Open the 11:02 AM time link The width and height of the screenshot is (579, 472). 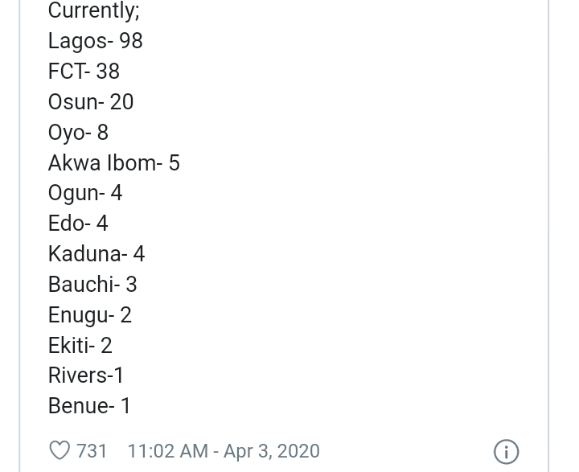click(x=167, y=451)
